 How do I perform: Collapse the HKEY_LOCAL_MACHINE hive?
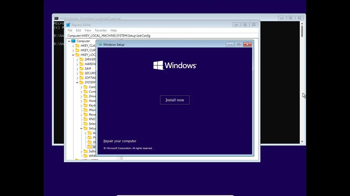coord(73,55)
